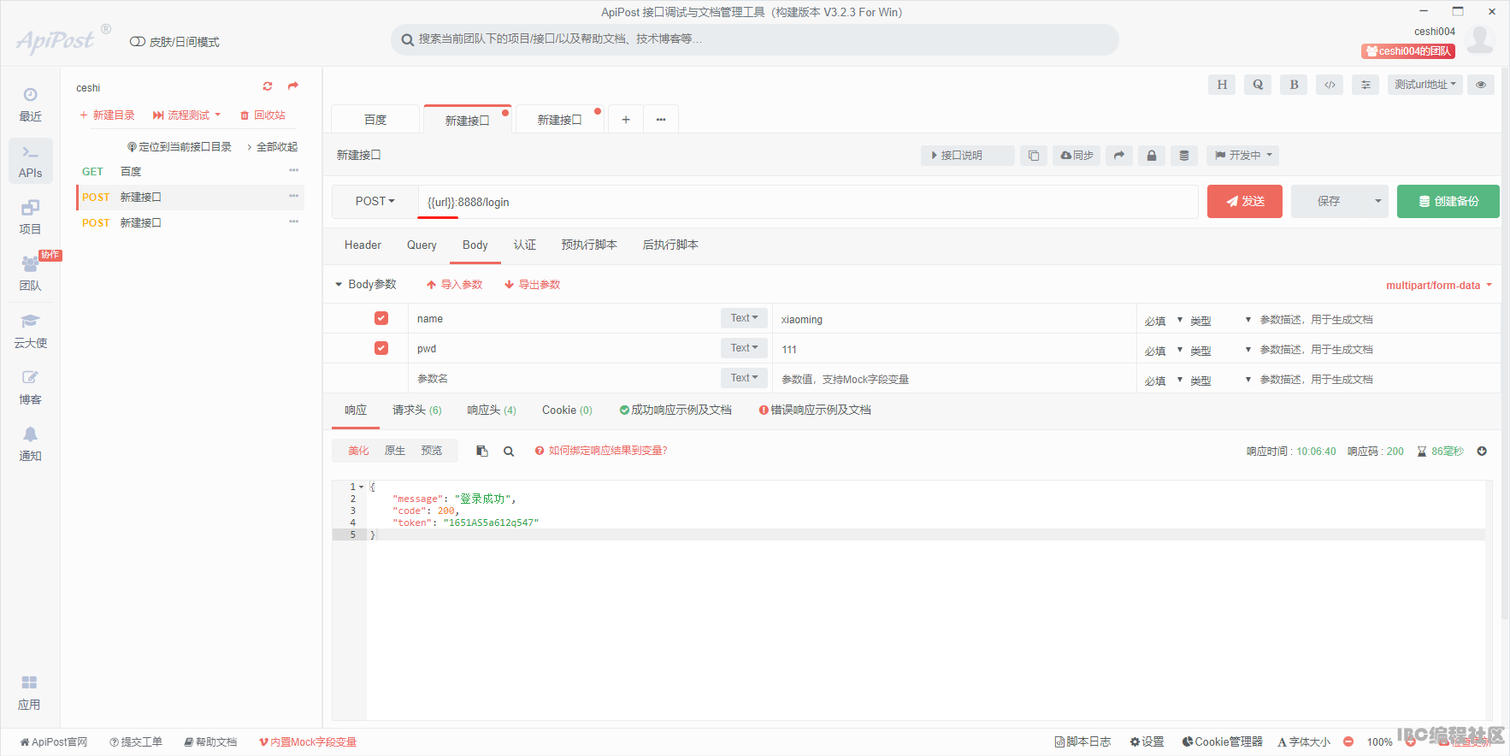This screenshot has width=1510, height=756.
Task: Click the code brackets toolbar icon
Action: tap(1330, 85)
